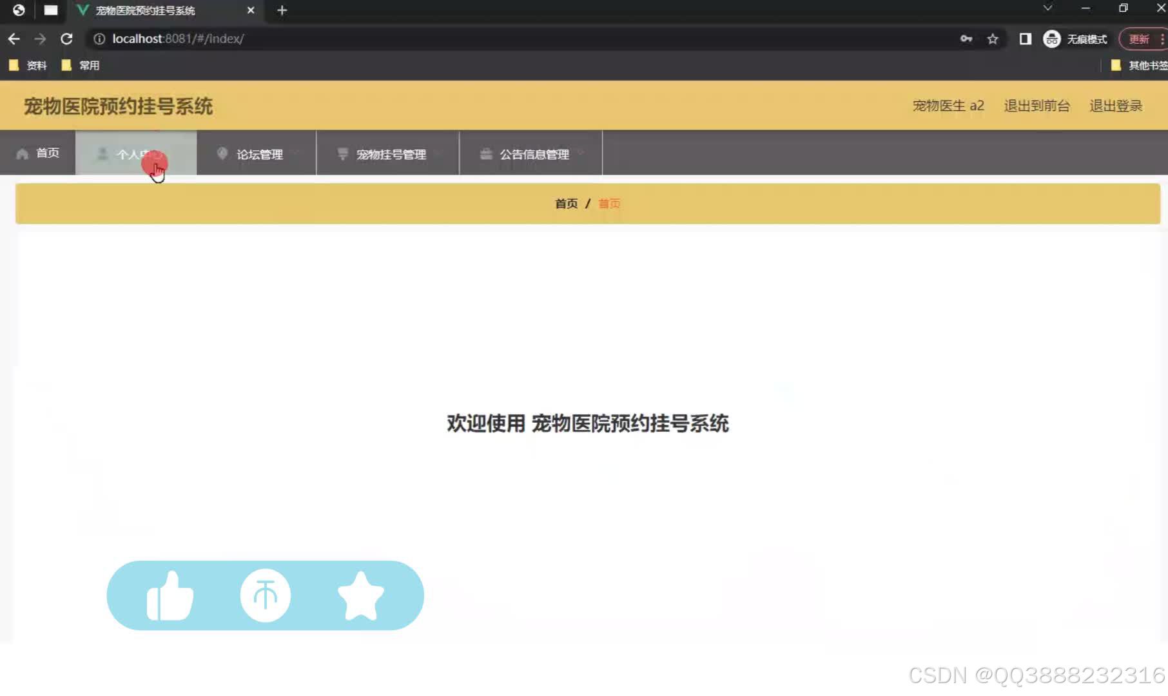This screenshot has height=696, width=1168.
Task: Click the coin icon in blue bar
Action: 265,595
